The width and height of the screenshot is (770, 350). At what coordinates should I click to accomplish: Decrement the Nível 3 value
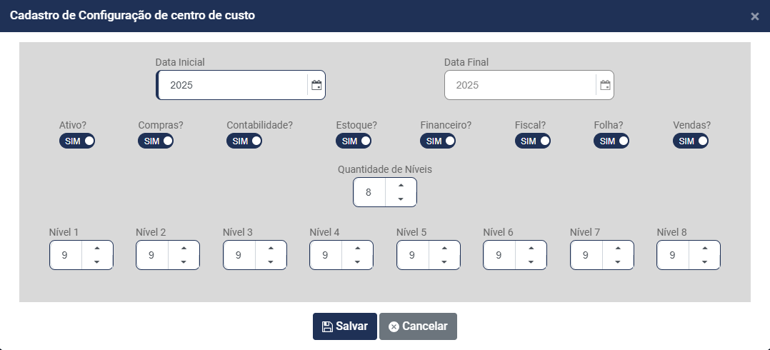(271, 262)
